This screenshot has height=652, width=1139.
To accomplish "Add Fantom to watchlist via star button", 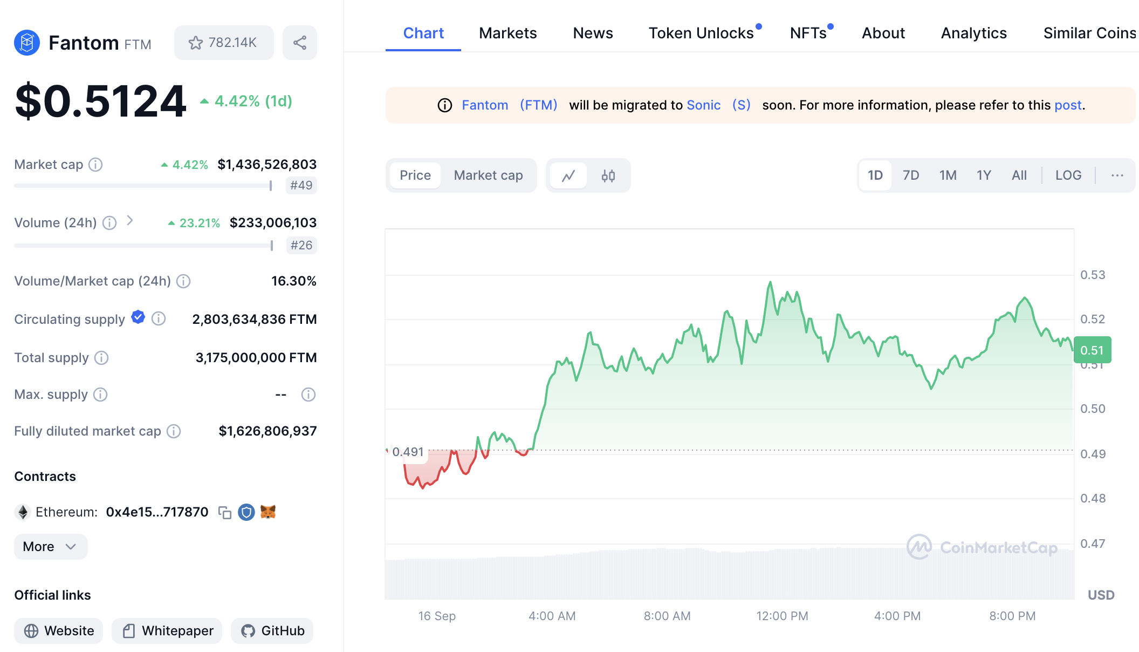I will [224, 43].
